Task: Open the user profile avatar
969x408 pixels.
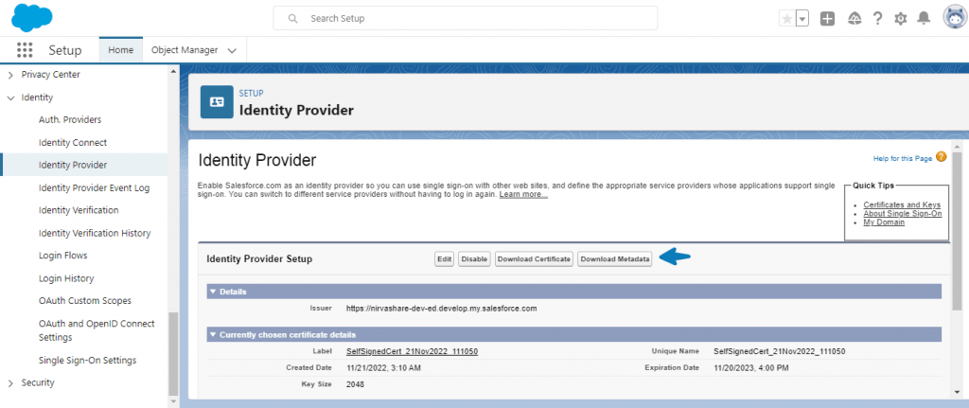Action: pos(953,18)
